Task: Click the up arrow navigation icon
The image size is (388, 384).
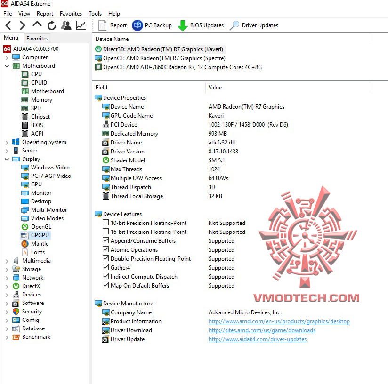Action: [x=37, y=24]
